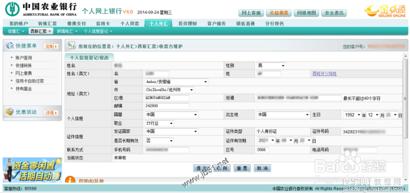
Task: Expand the 跨境电汇 submenu
Action: [67, 31]
